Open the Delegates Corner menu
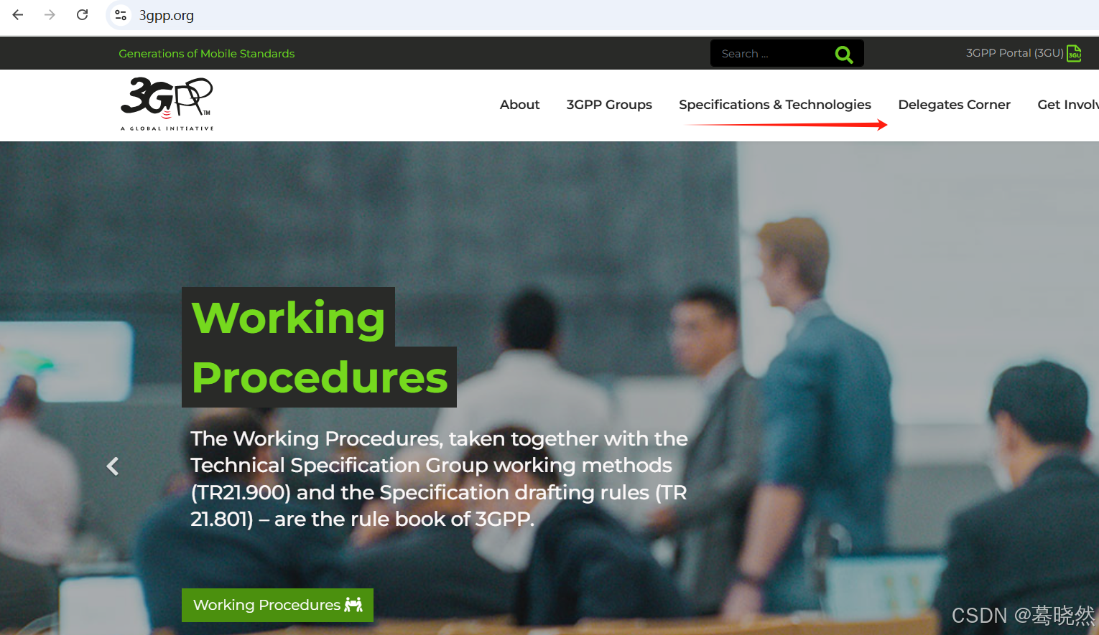 (954, 105)
